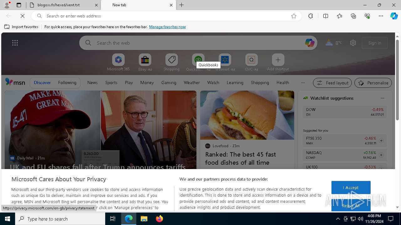The image size is (401, 225).
Task: Open the app launcher grid icon
Action: tap(15, 43)
